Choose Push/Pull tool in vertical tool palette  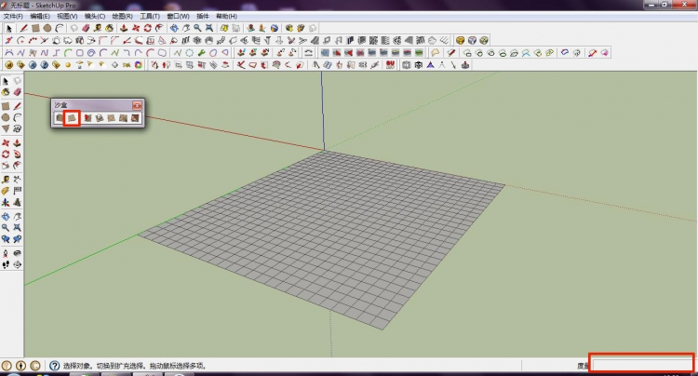coord(18,142)
